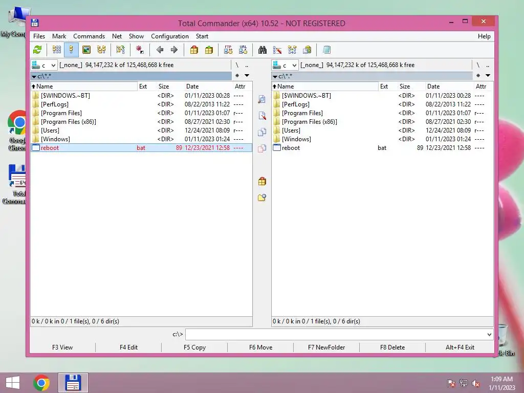
Task: Click the F3 View button
Action: pos(62,347)
